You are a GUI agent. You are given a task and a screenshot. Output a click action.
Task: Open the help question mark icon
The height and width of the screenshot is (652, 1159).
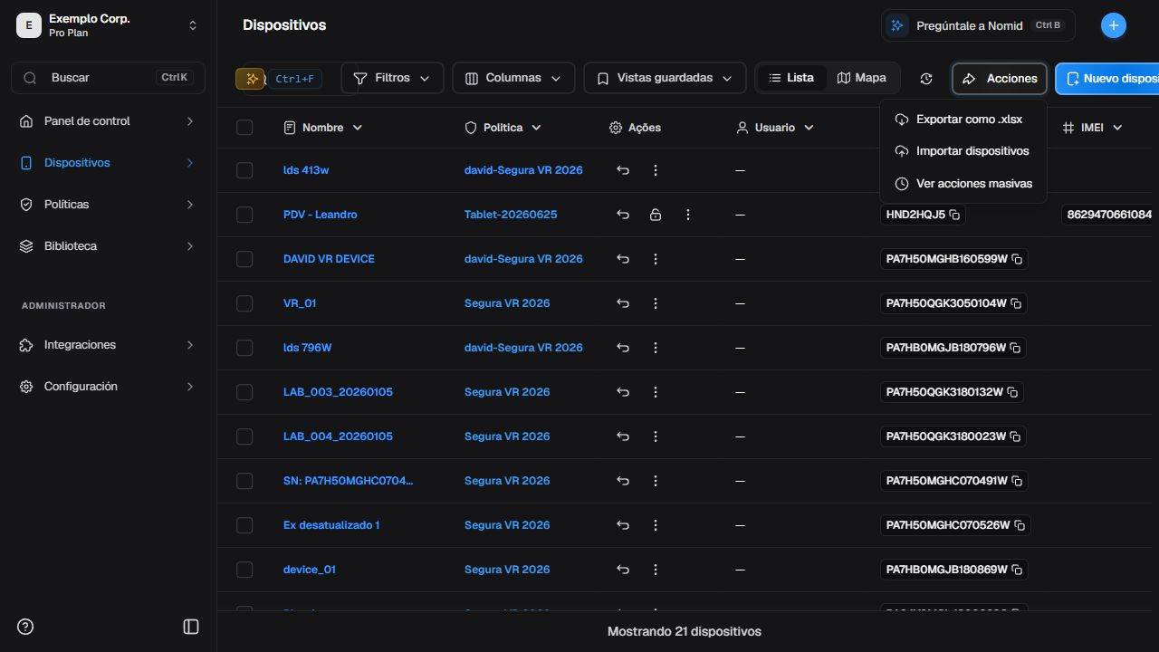coord(25,627)
